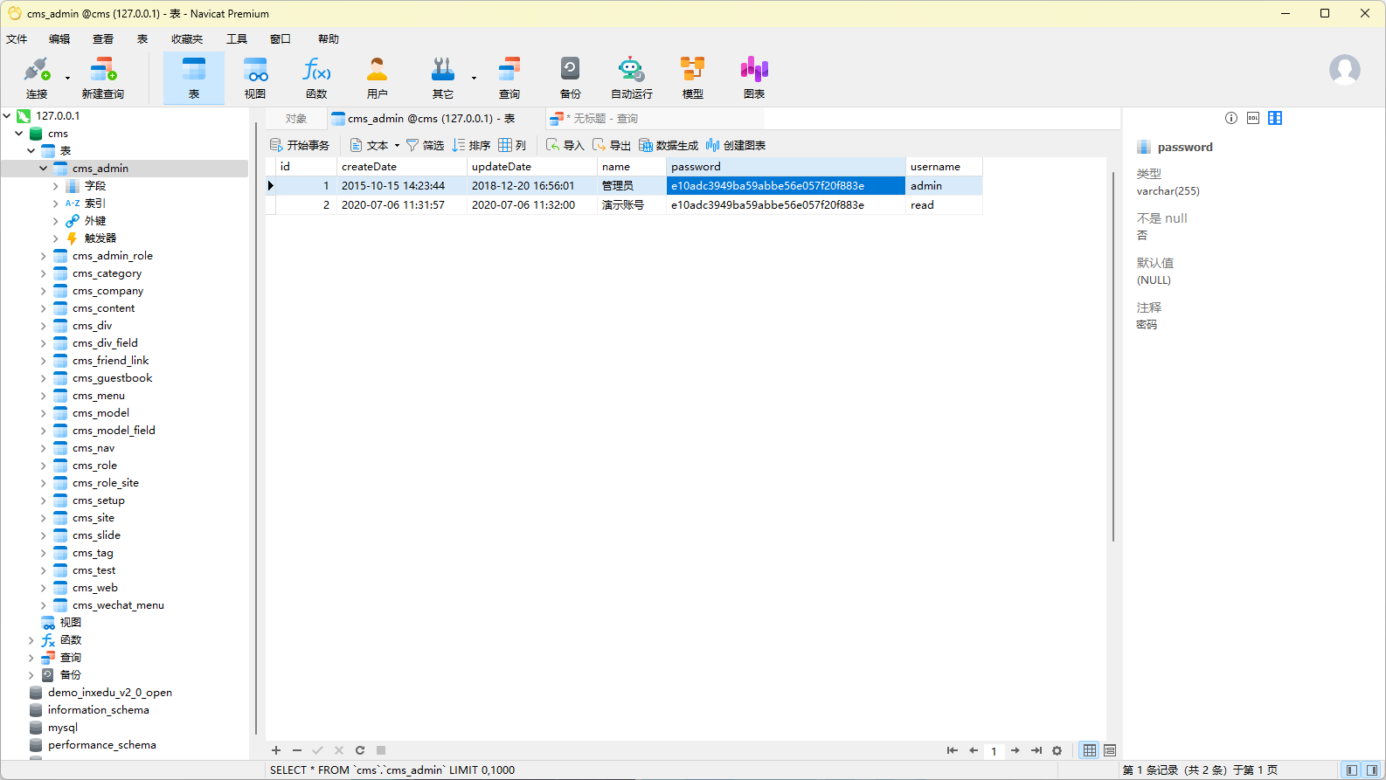Go to previous page of records
The width and height of the screenshot is (1386, 780).
point(974,750)
